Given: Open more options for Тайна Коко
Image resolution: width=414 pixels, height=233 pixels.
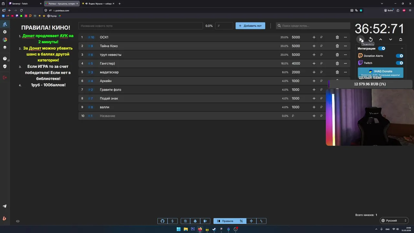Looking at the screenshot, I should point(345,46).
